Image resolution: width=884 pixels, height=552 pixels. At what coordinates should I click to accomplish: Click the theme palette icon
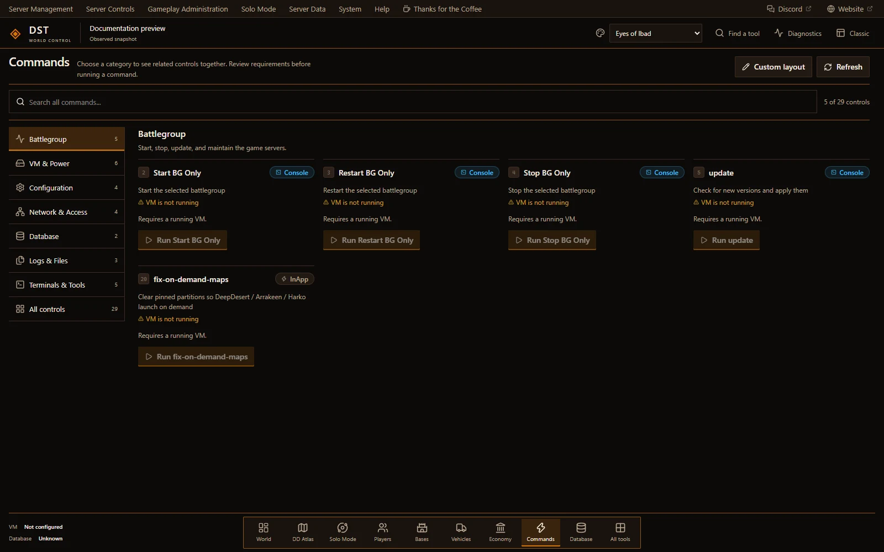coord(600,33)
